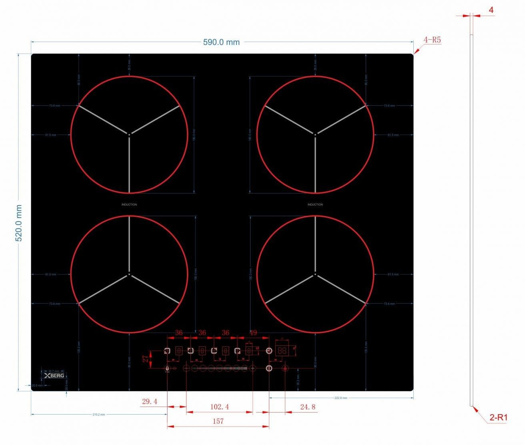The width and height of the screenshot is (525, 445).
Task: Click the upper-right red cooking zone ring
Action: point(315,135)
